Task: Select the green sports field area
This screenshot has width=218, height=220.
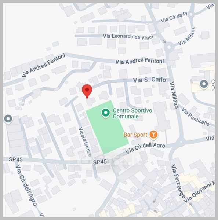Action: pyautogui.click(x=107, y=127)
